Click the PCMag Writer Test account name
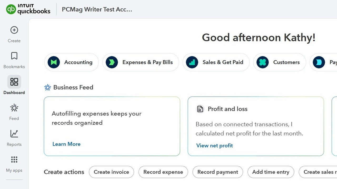 (97, 9)
